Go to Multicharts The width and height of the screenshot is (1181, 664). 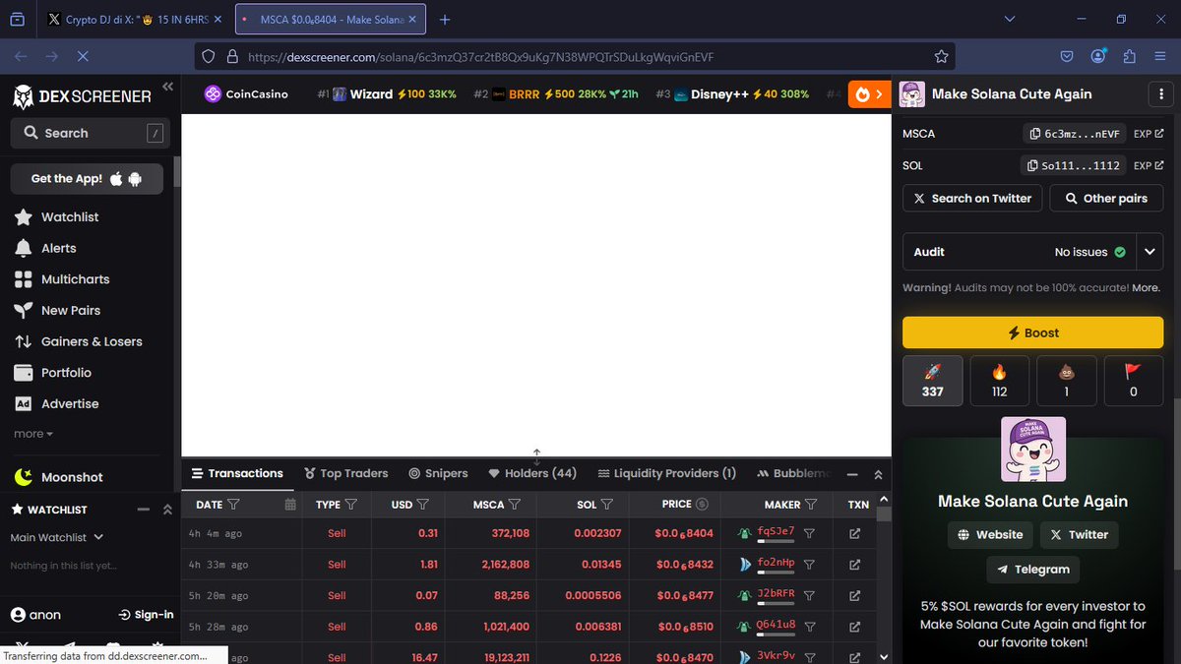pos(62,279)
